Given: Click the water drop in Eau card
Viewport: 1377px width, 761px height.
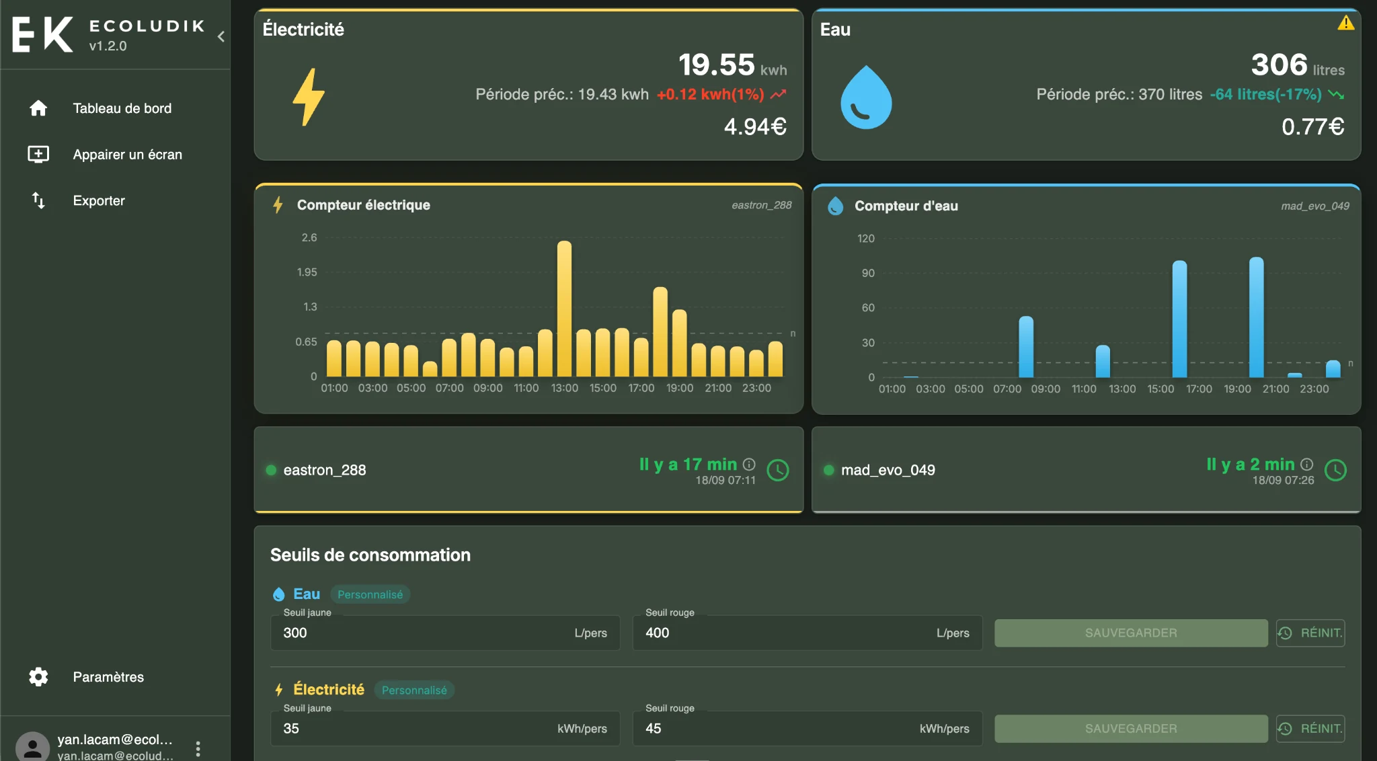Looking at the screenshot, I should point(866,97).
